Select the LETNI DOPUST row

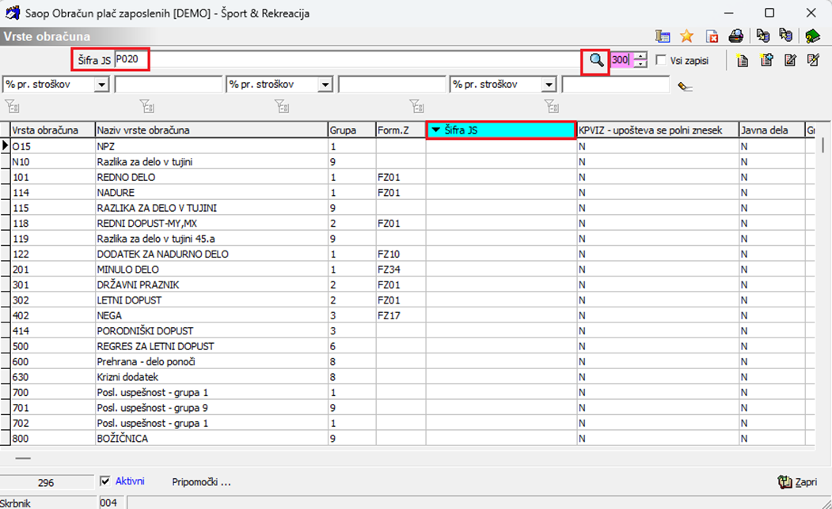408,300
